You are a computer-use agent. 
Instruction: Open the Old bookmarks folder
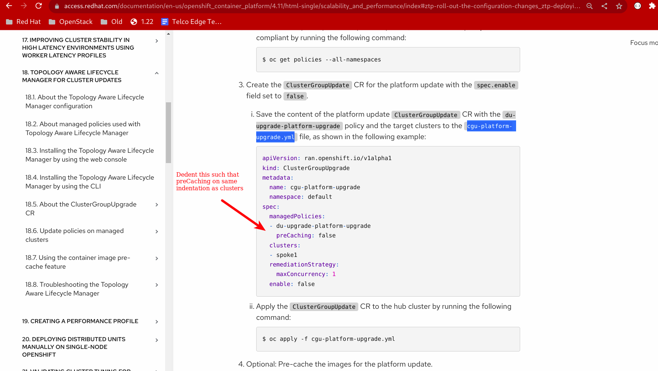tap(111, 22)
